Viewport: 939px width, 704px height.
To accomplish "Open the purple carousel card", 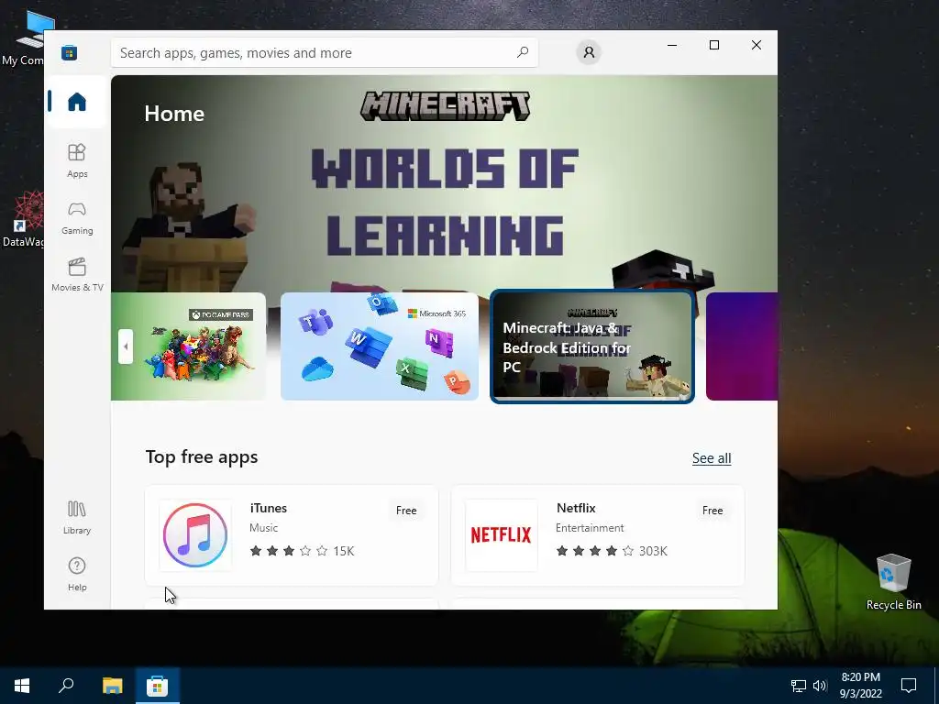I will pos(742,346).
